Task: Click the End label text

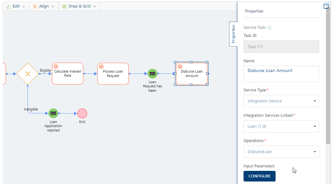Action: pos(82,122)
